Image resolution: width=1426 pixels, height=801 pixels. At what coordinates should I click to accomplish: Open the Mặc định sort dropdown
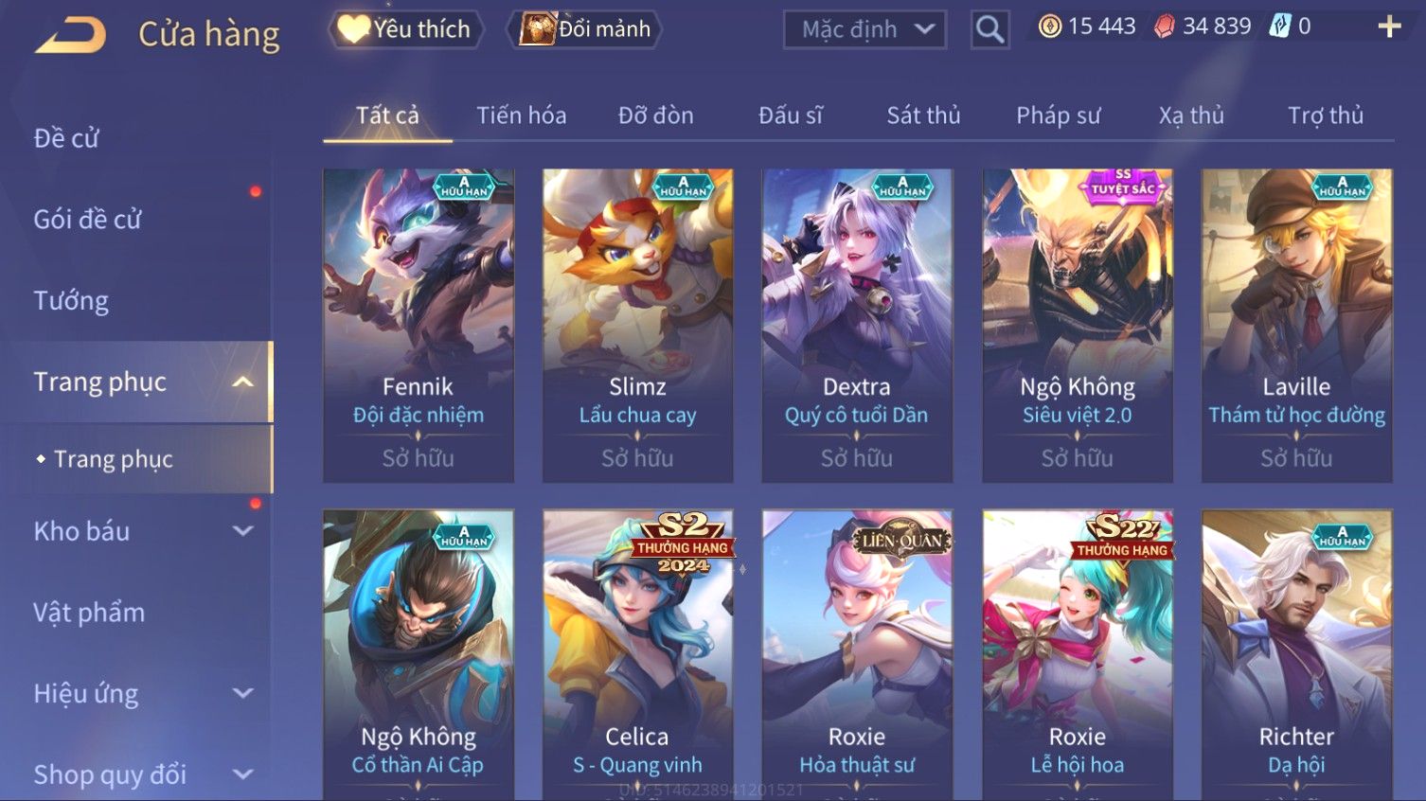pos(865,30)
